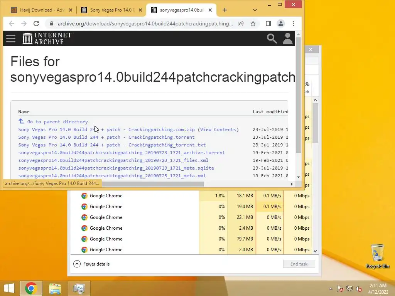Open the 1721_meta.sqlite link
395x296 pixels.
pyautogui.click(x=116, y=168)
